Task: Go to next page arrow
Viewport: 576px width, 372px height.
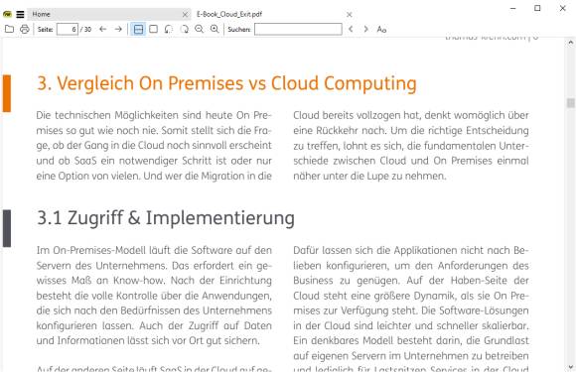Action: tap(118, 29)
